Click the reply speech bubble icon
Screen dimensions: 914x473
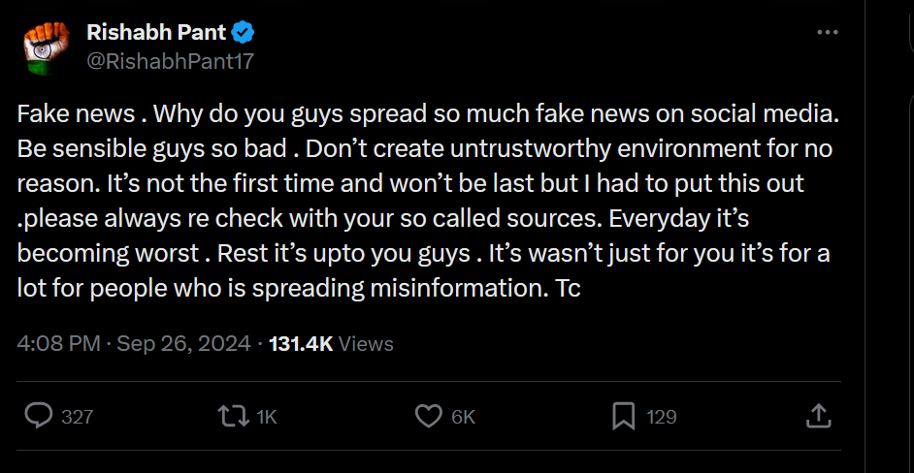(38, 416)
